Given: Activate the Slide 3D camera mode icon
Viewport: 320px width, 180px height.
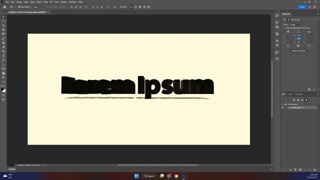Looking at the screenshot, I should coord(144,7).
